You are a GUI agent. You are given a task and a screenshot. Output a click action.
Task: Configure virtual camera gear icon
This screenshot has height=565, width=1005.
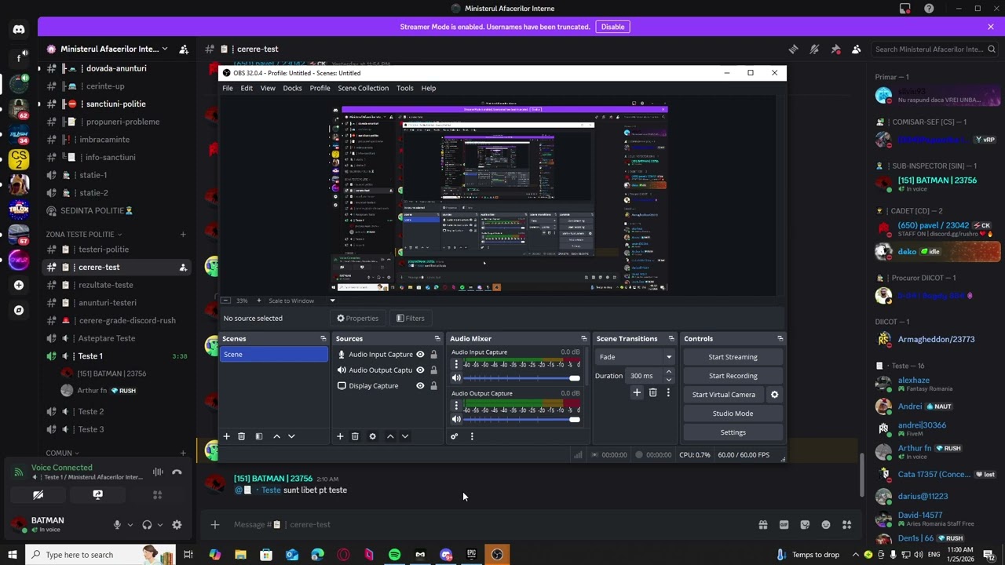click(774, 395)
